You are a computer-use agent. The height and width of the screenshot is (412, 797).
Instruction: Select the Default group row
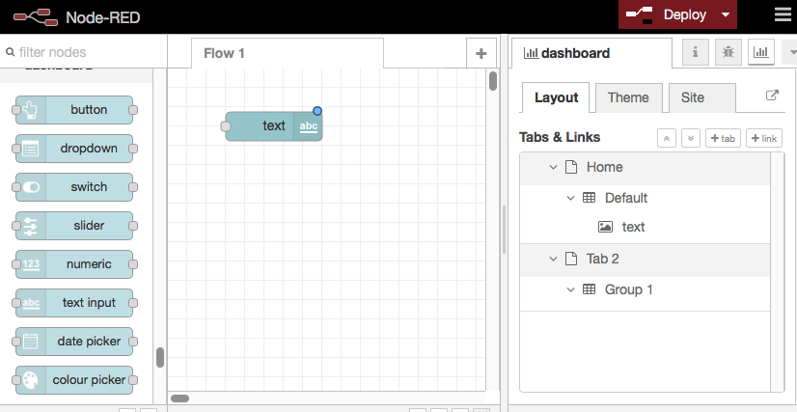(x=645, y=198)
